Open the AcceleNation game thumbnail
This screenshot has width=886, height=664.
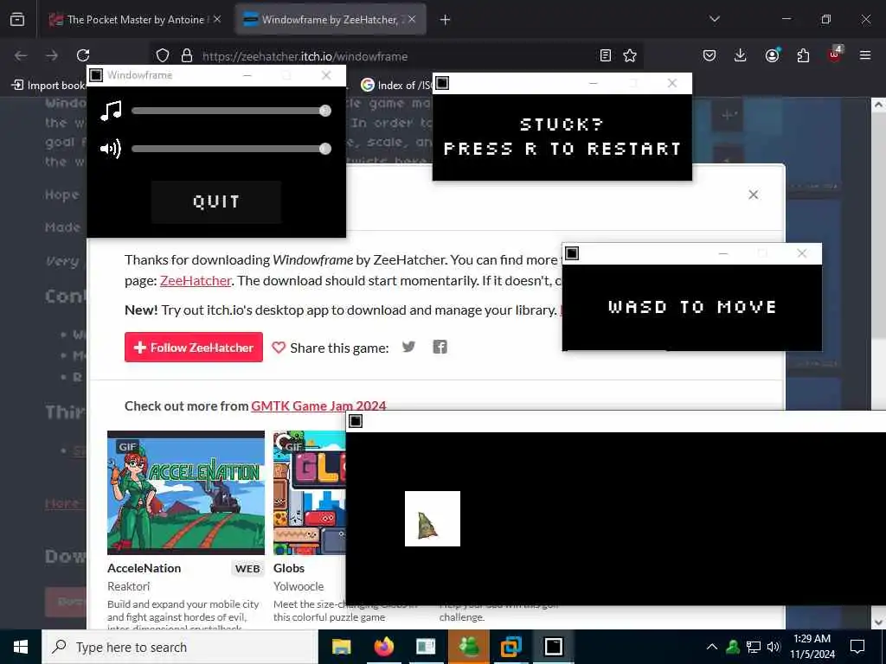pos(186,493)
